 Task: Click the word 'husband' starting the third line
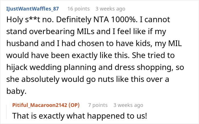(22, 43)
